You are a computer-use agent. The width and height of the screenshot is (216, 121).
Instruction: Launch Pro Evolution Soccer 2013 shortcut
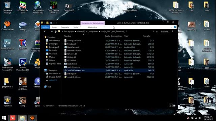[x=7, y=65]
